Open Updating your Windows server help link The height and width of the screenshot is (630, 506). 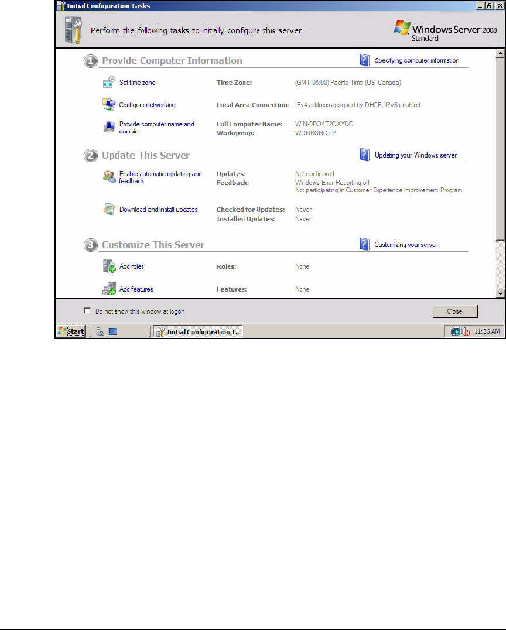416,155
